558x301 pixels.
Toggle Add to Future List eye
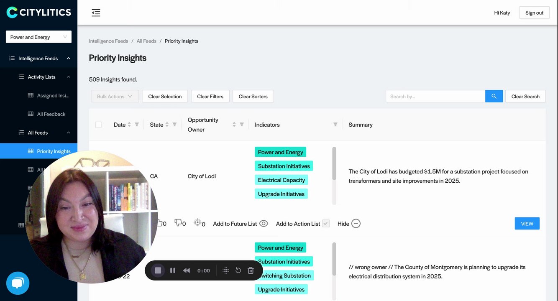264,224
